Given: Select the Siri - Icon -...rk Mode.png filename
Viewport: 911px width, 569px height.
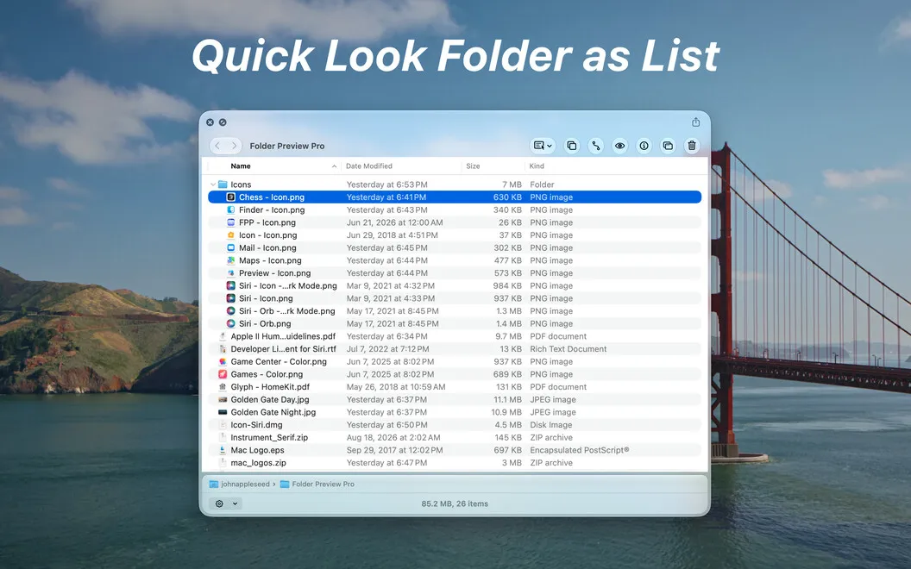Looking at the screenshot, I should coord(287,285).
